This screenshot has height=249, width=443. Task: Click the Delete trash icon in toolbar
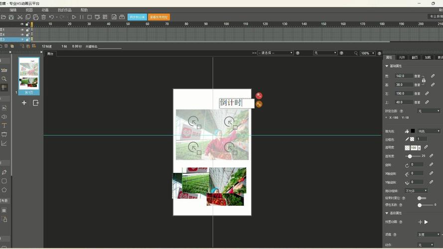coord(43,17)
